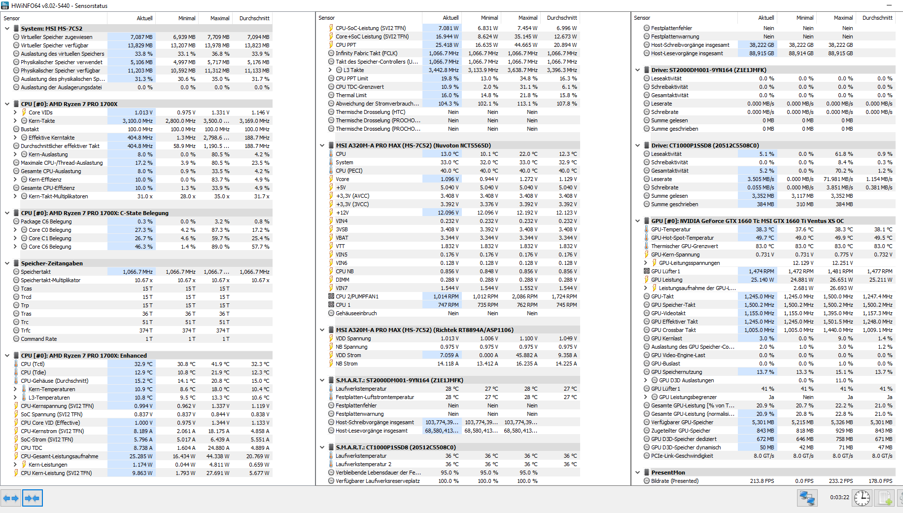
Task: Open the network remote monitoring icon
Action: click(x=807, y=498)
